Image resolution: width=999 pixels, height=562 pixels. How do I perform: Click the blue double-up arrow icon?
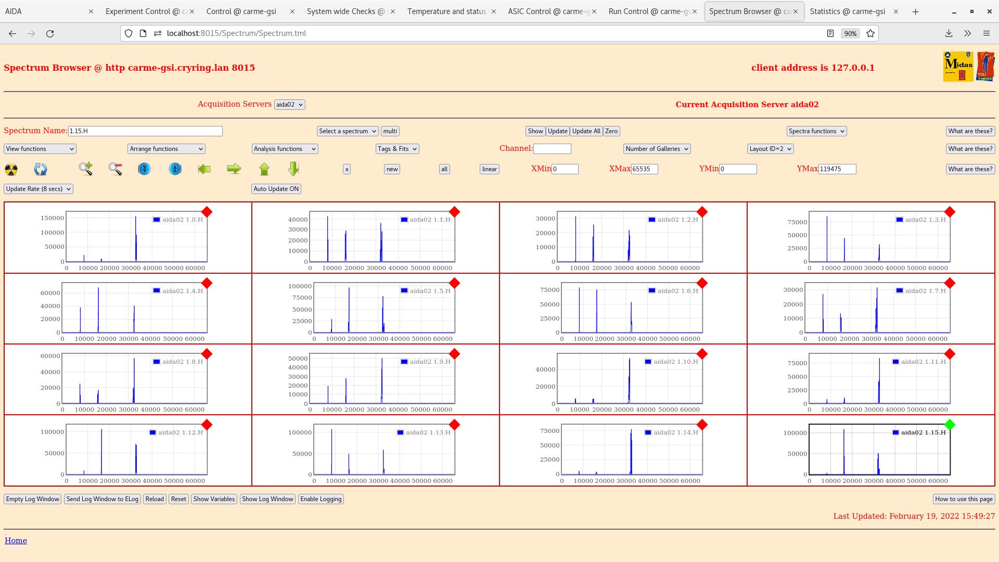[x=174, y=169]
